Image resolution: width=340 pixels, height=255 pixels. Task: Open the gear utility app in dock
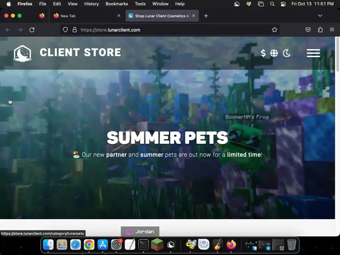coord(204,245)
